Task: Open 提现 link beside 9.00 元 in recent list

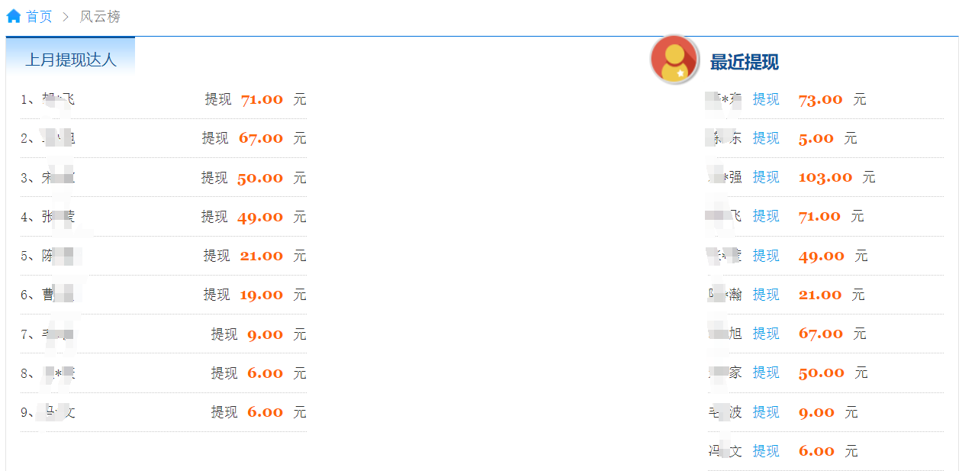Action: pyautogui.click(x=766, y=412)
